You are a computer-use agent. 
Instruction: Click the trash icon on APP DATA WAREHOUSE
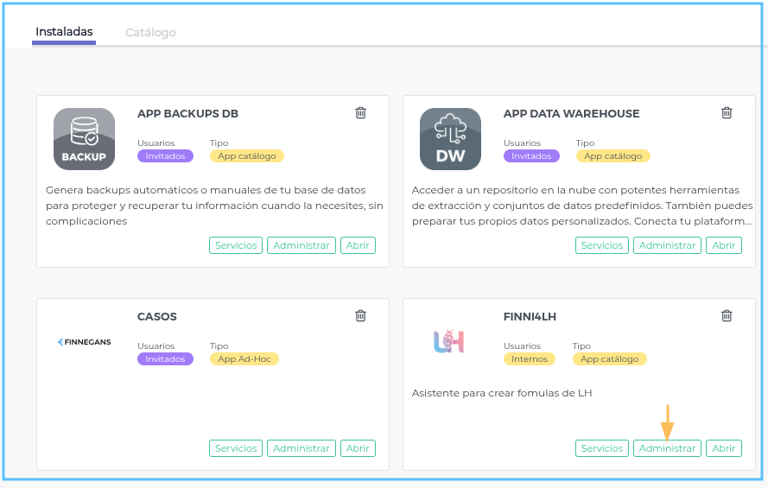(727, 113)
